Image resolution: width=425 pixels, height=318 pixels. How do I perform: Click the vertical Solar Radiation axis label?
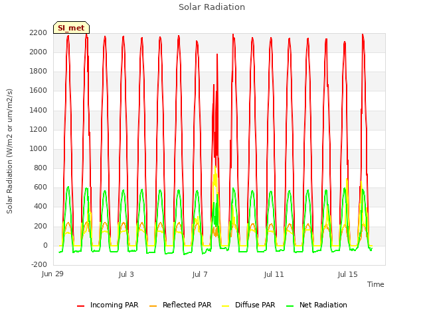coord(9,151)
